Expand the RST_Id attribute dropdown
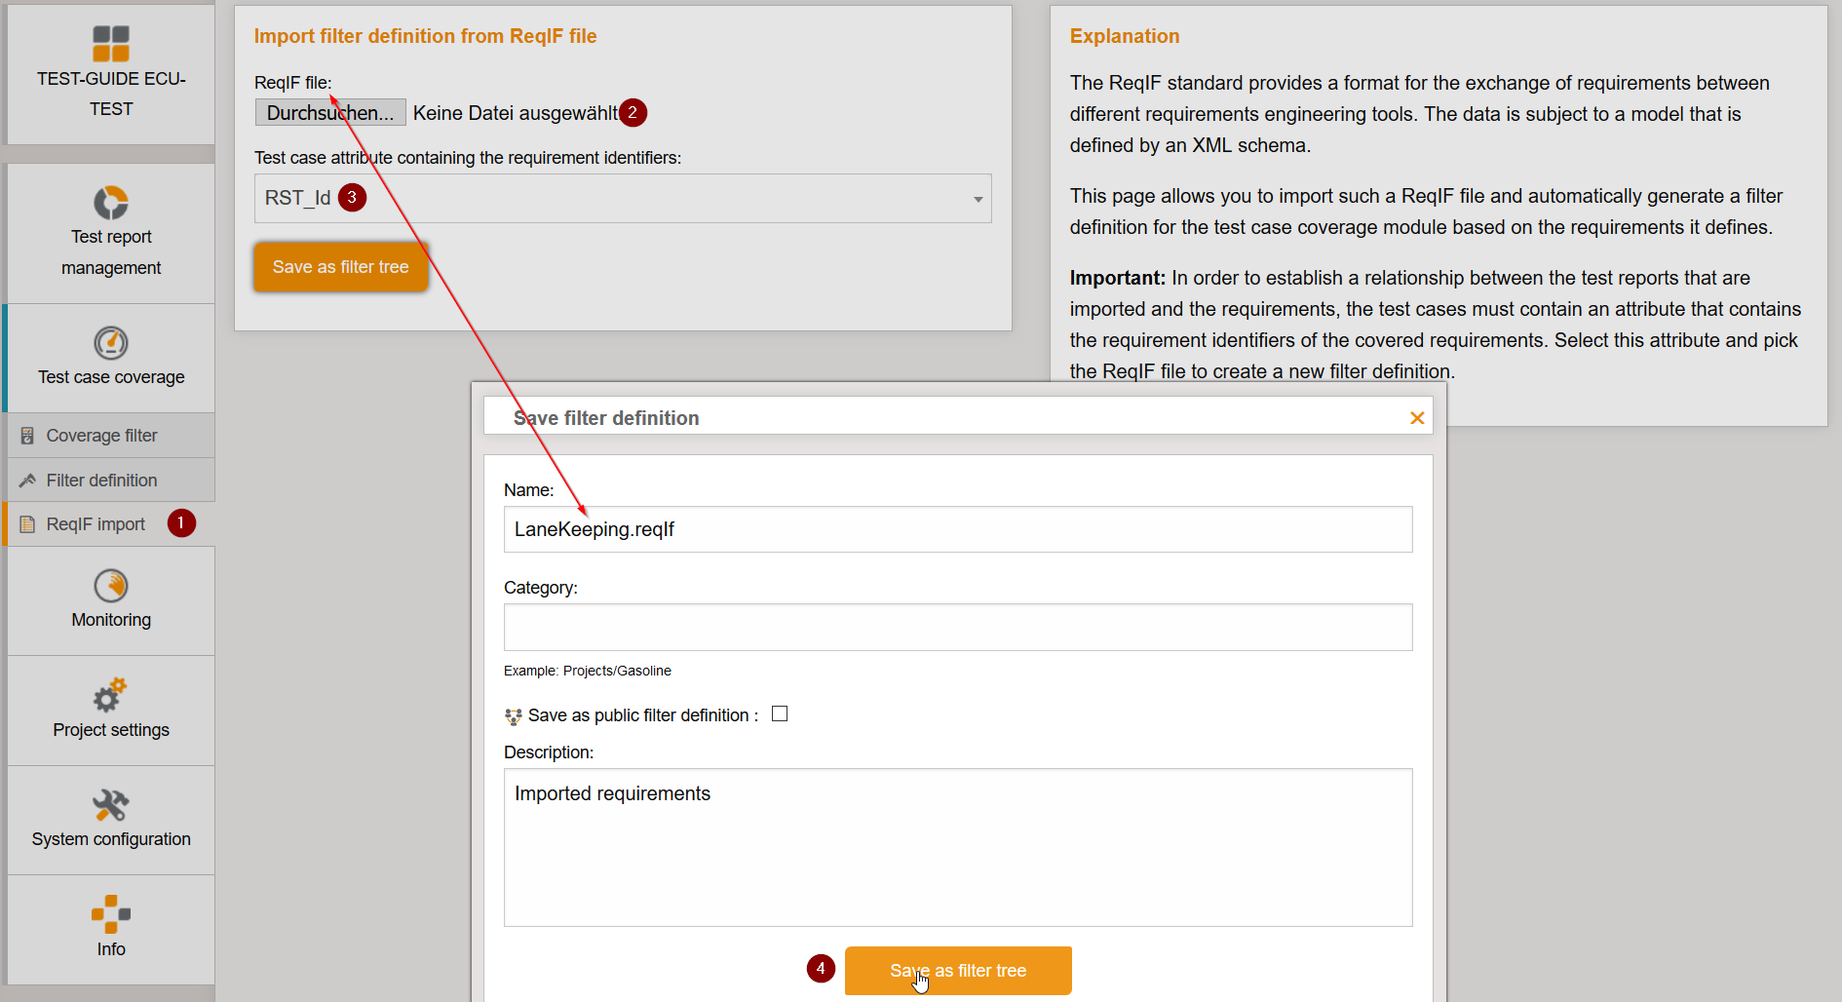 click(978, 199)
